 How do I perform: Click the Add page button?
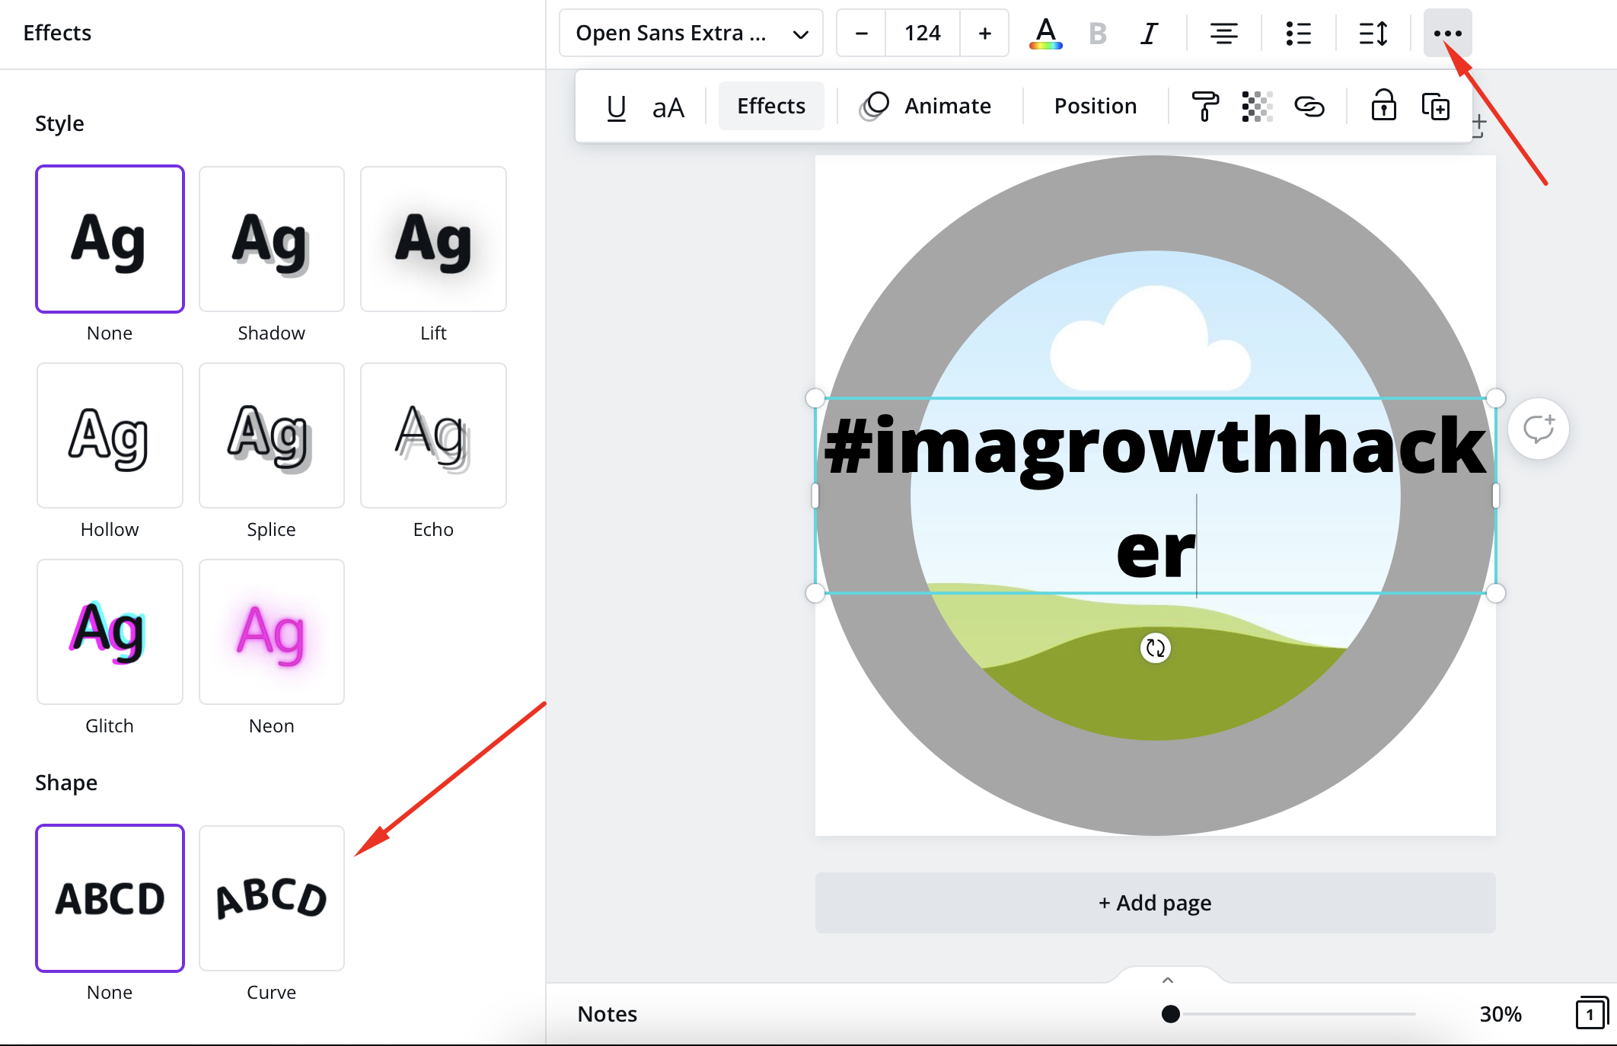pyautogui.click(x=1155, y=903)
